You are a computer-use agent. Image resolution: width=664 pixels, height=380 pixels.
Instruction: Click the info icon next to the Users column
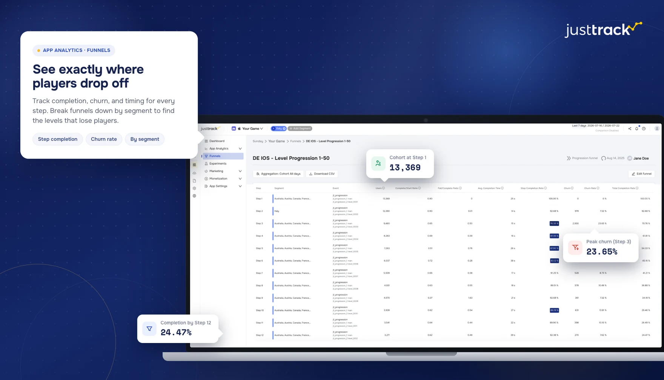coord(384,188)
